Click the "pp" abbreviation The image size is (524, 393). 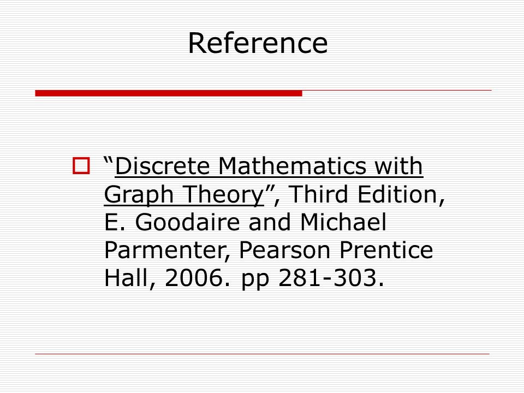[255, 281]
